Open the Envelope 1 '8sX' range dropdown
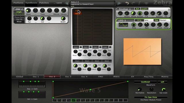This screenshot has height=103, width=184. click(137, 9)
